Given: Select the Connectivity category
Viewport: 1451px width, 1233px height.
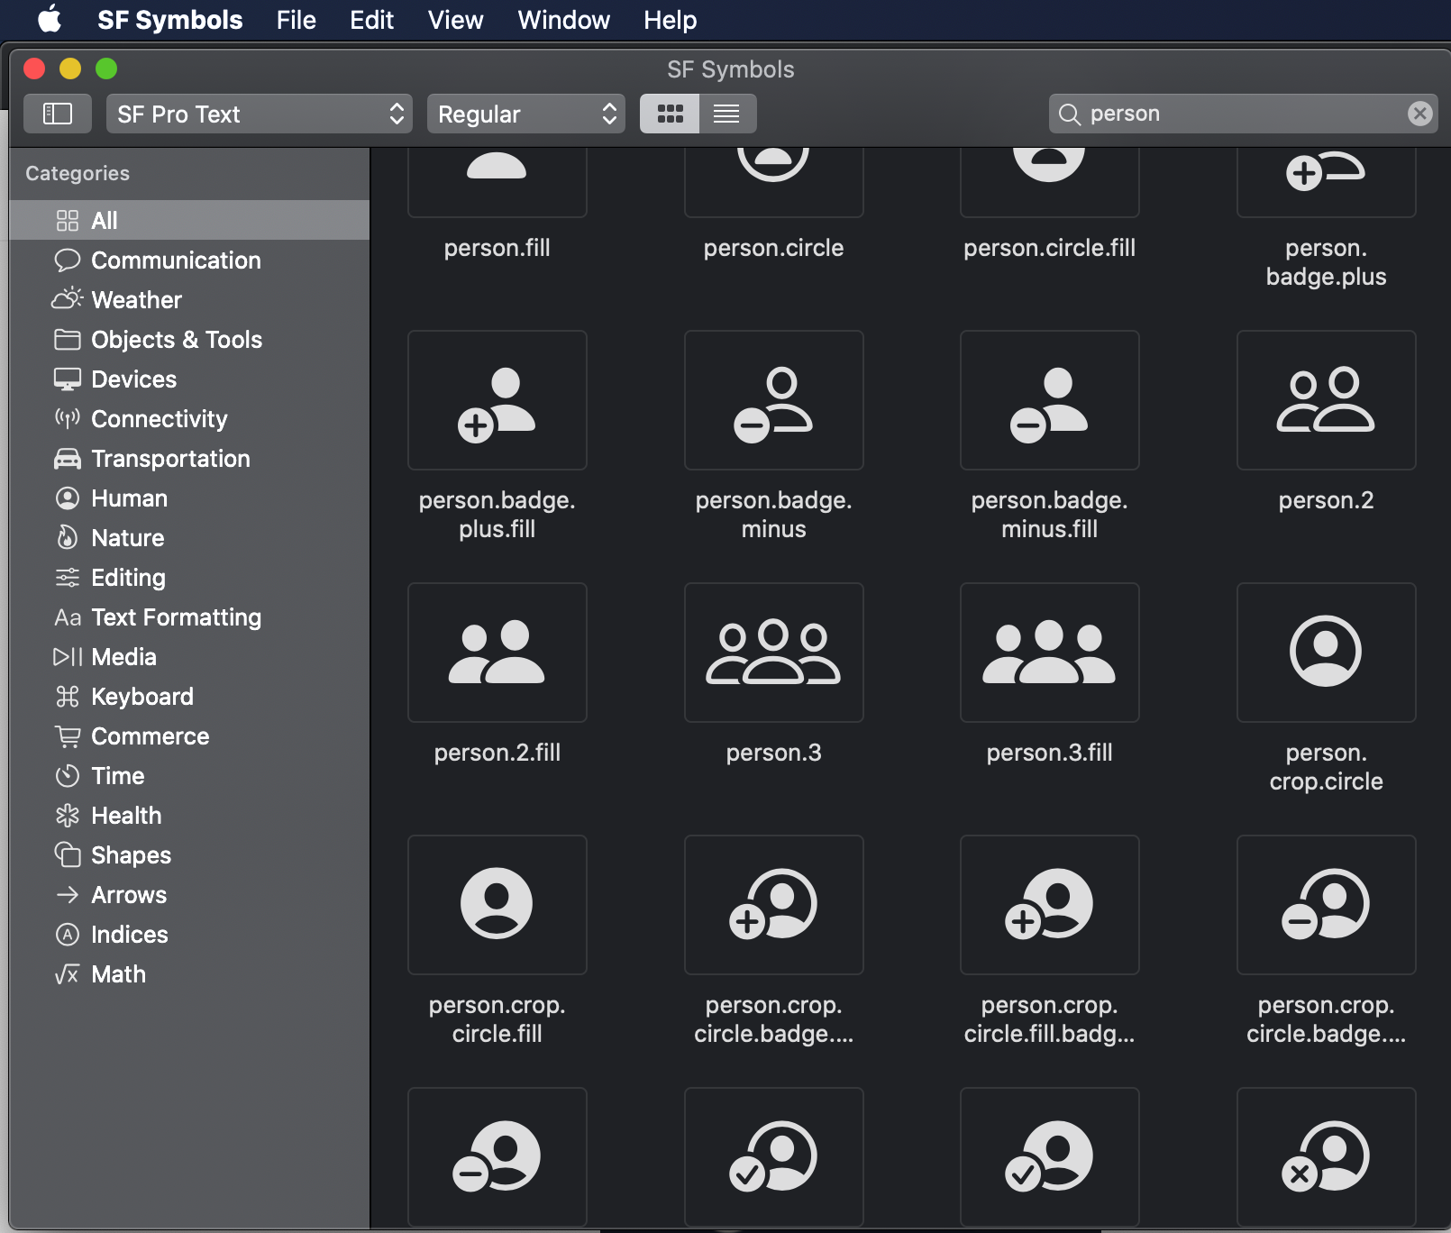Looking at the screenshot, I should [x=189, y=419].
